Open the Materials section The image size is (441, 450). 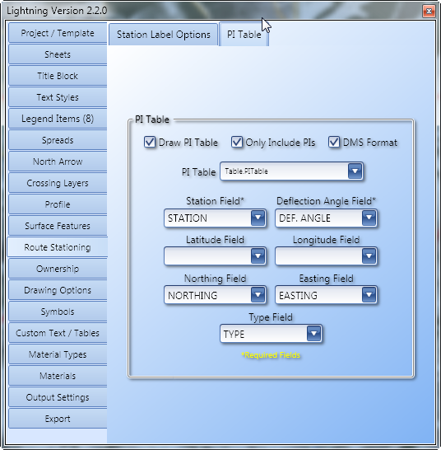click(x=58, y=376)
